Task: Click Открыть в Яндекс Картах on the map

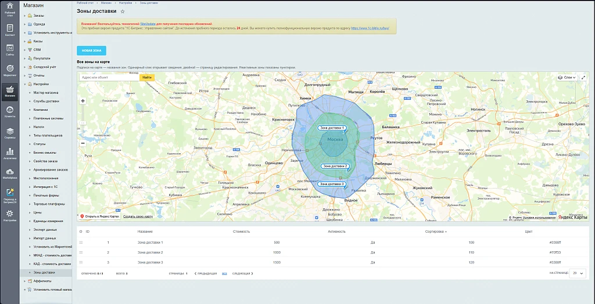Action: (x=100, y=216)
